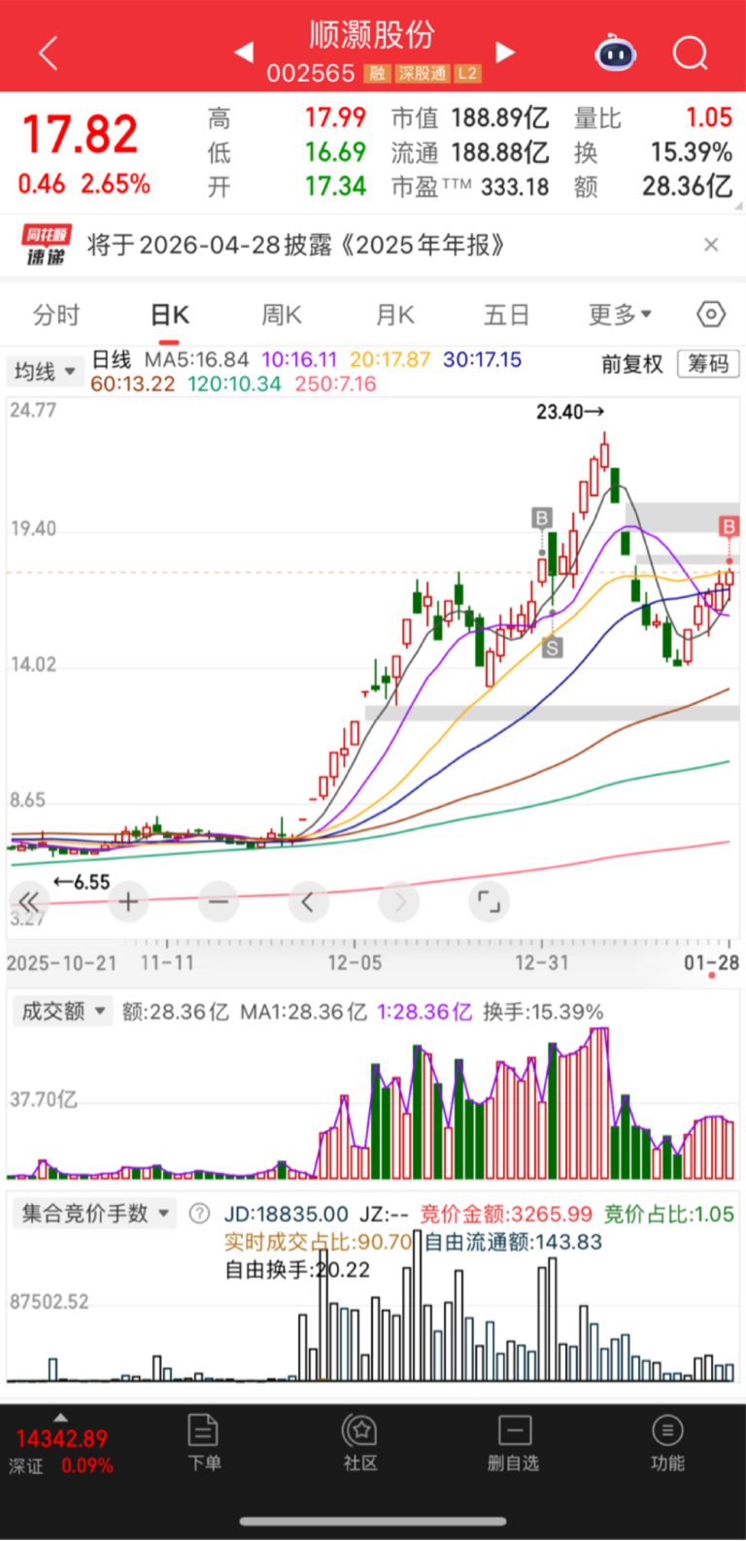Select the 日K daily chart tab
This screenshot has height=1541, width=746.
(x=169, y=315)
